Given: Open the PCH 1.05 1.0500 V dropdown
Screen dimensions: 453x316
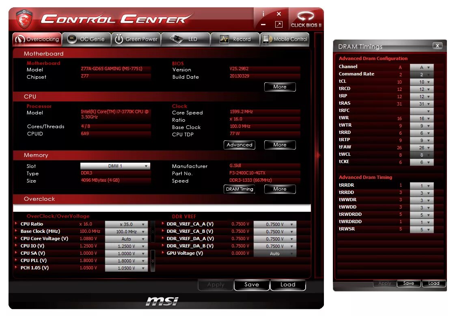Looking at the screenshot, I should (x=126, y=268).
